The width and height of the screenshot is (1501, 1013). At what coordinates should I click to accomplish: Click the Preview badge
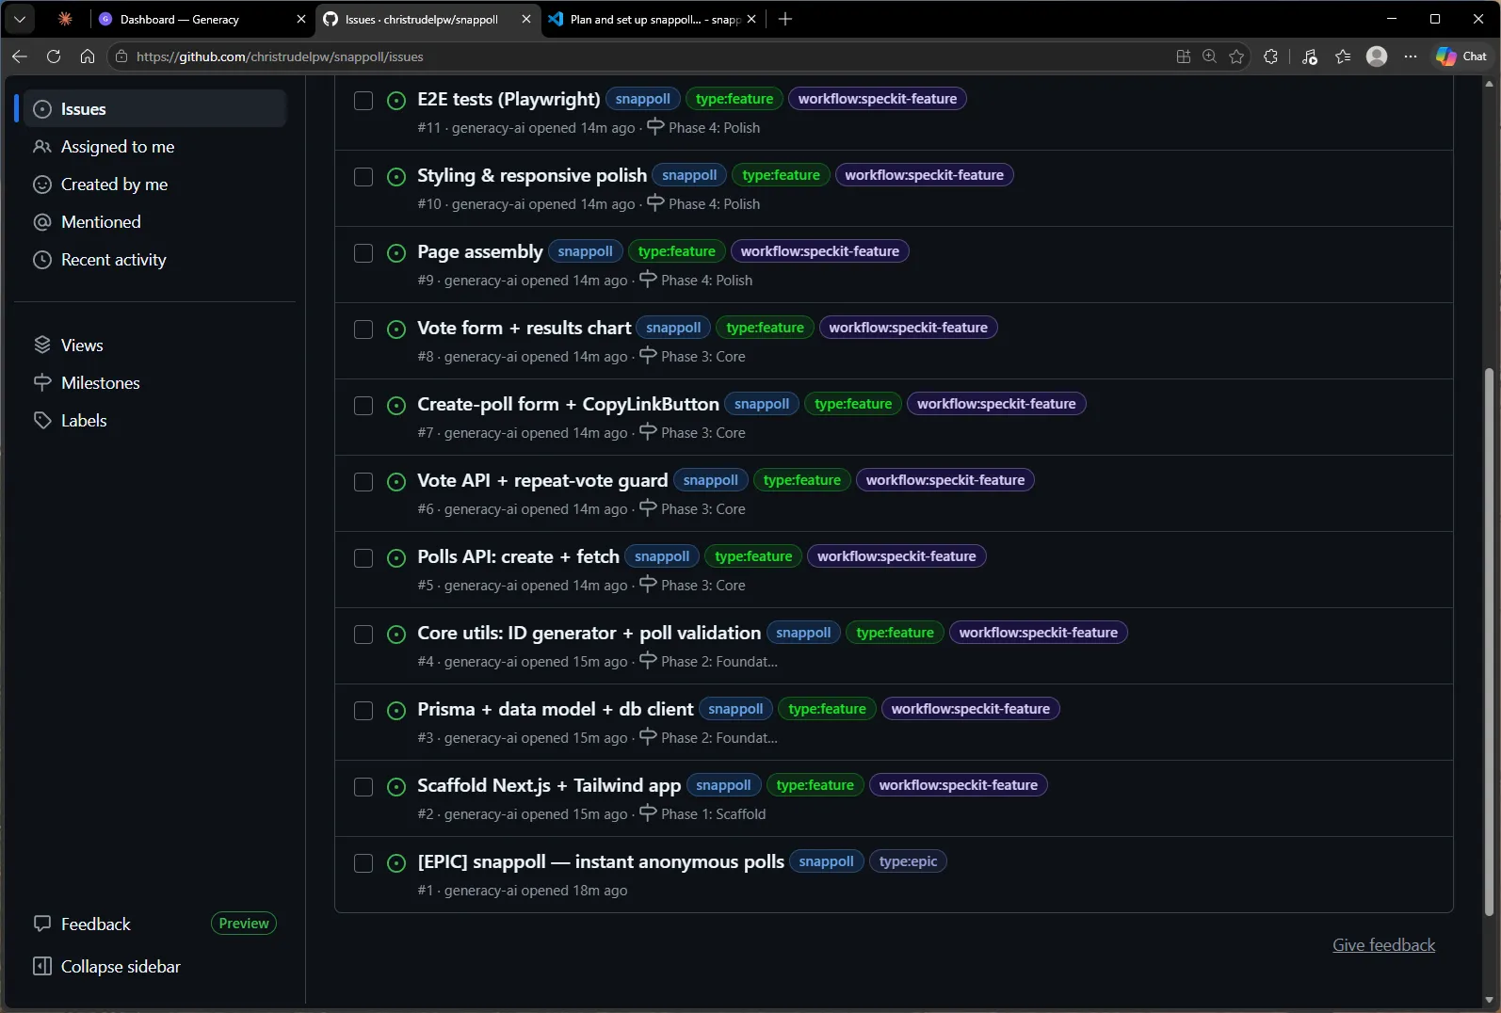(x=244, y=924)
